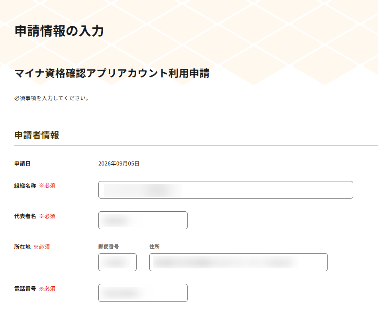Click the 必須事項を入力してください instruction text
This screenshot has height=317, width=378.
coord(51,98)
